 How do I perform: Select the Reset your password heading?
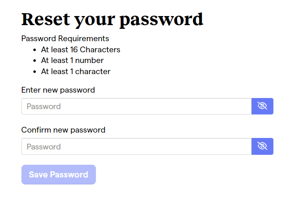pyautogui.click(x=112, y=20)
